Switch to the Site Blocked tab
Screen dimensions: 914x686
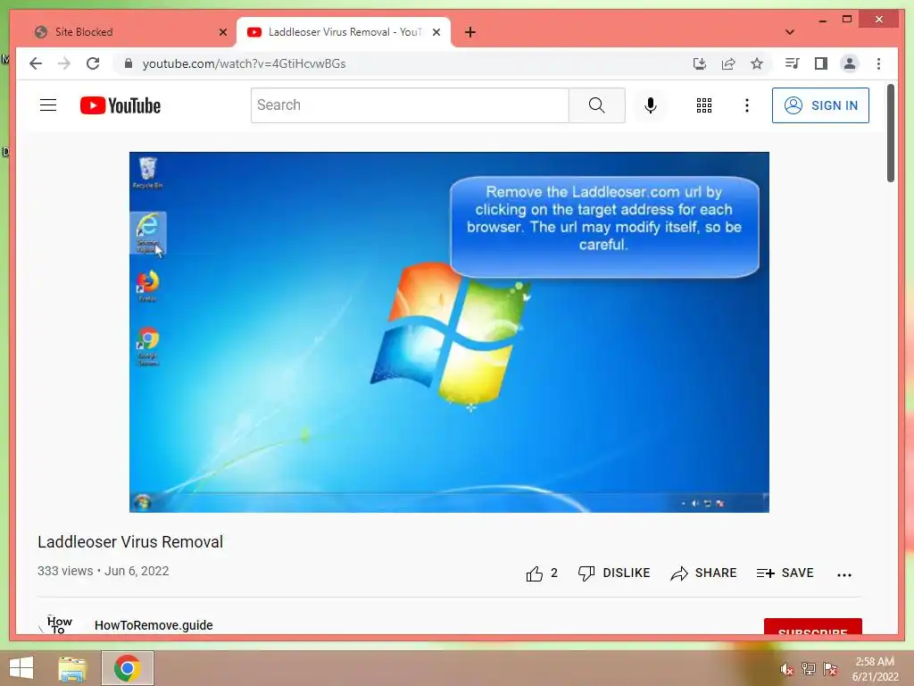[x=124, y=32]
